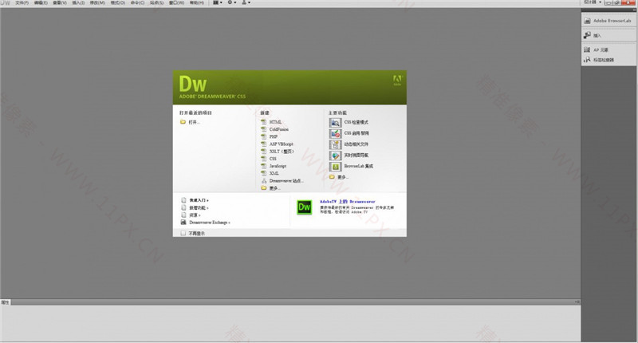Viewport: 638px width, 343px height.
Task: Open the 属性 panel options menu
Action: (x=577, y=302)
